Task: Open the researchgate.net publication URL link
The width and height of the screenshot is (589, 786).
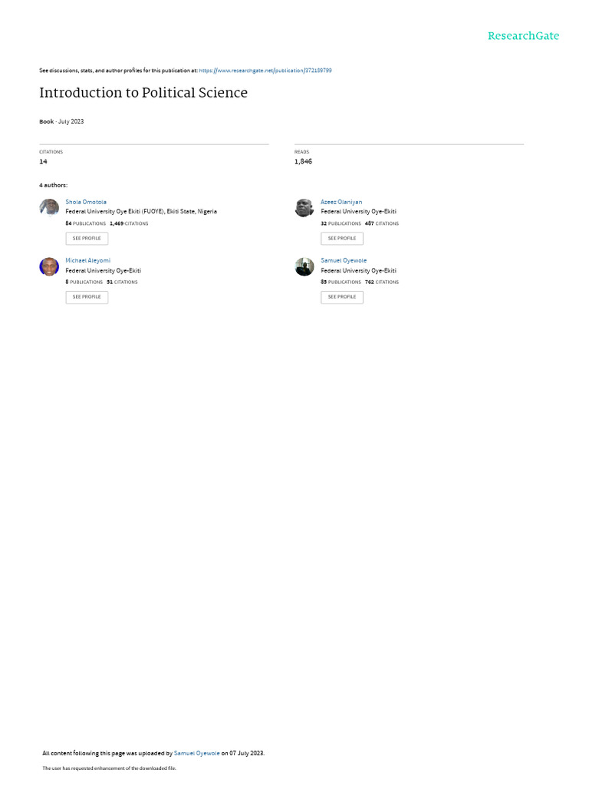Action: [265, 71]
